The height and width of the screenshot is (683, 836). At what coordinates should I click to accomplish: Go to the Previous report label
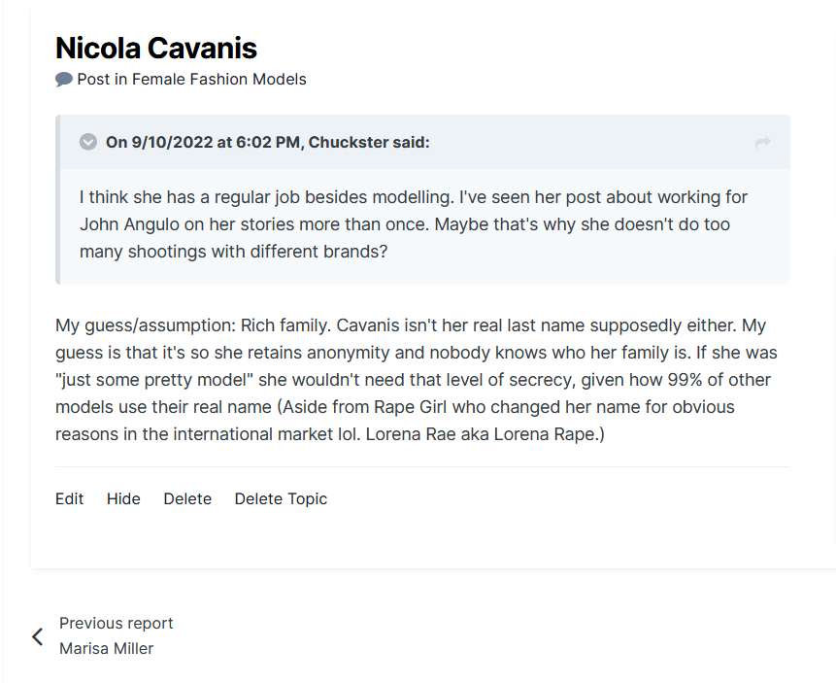[x=117, y=623]
